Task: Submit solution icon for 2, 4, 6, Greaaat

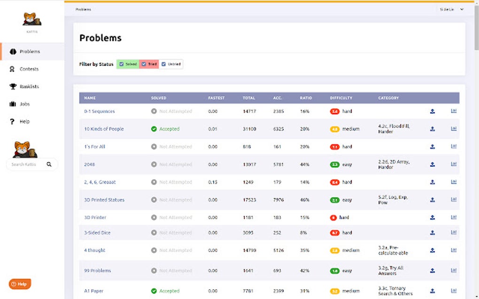Action: pos(432,182)
